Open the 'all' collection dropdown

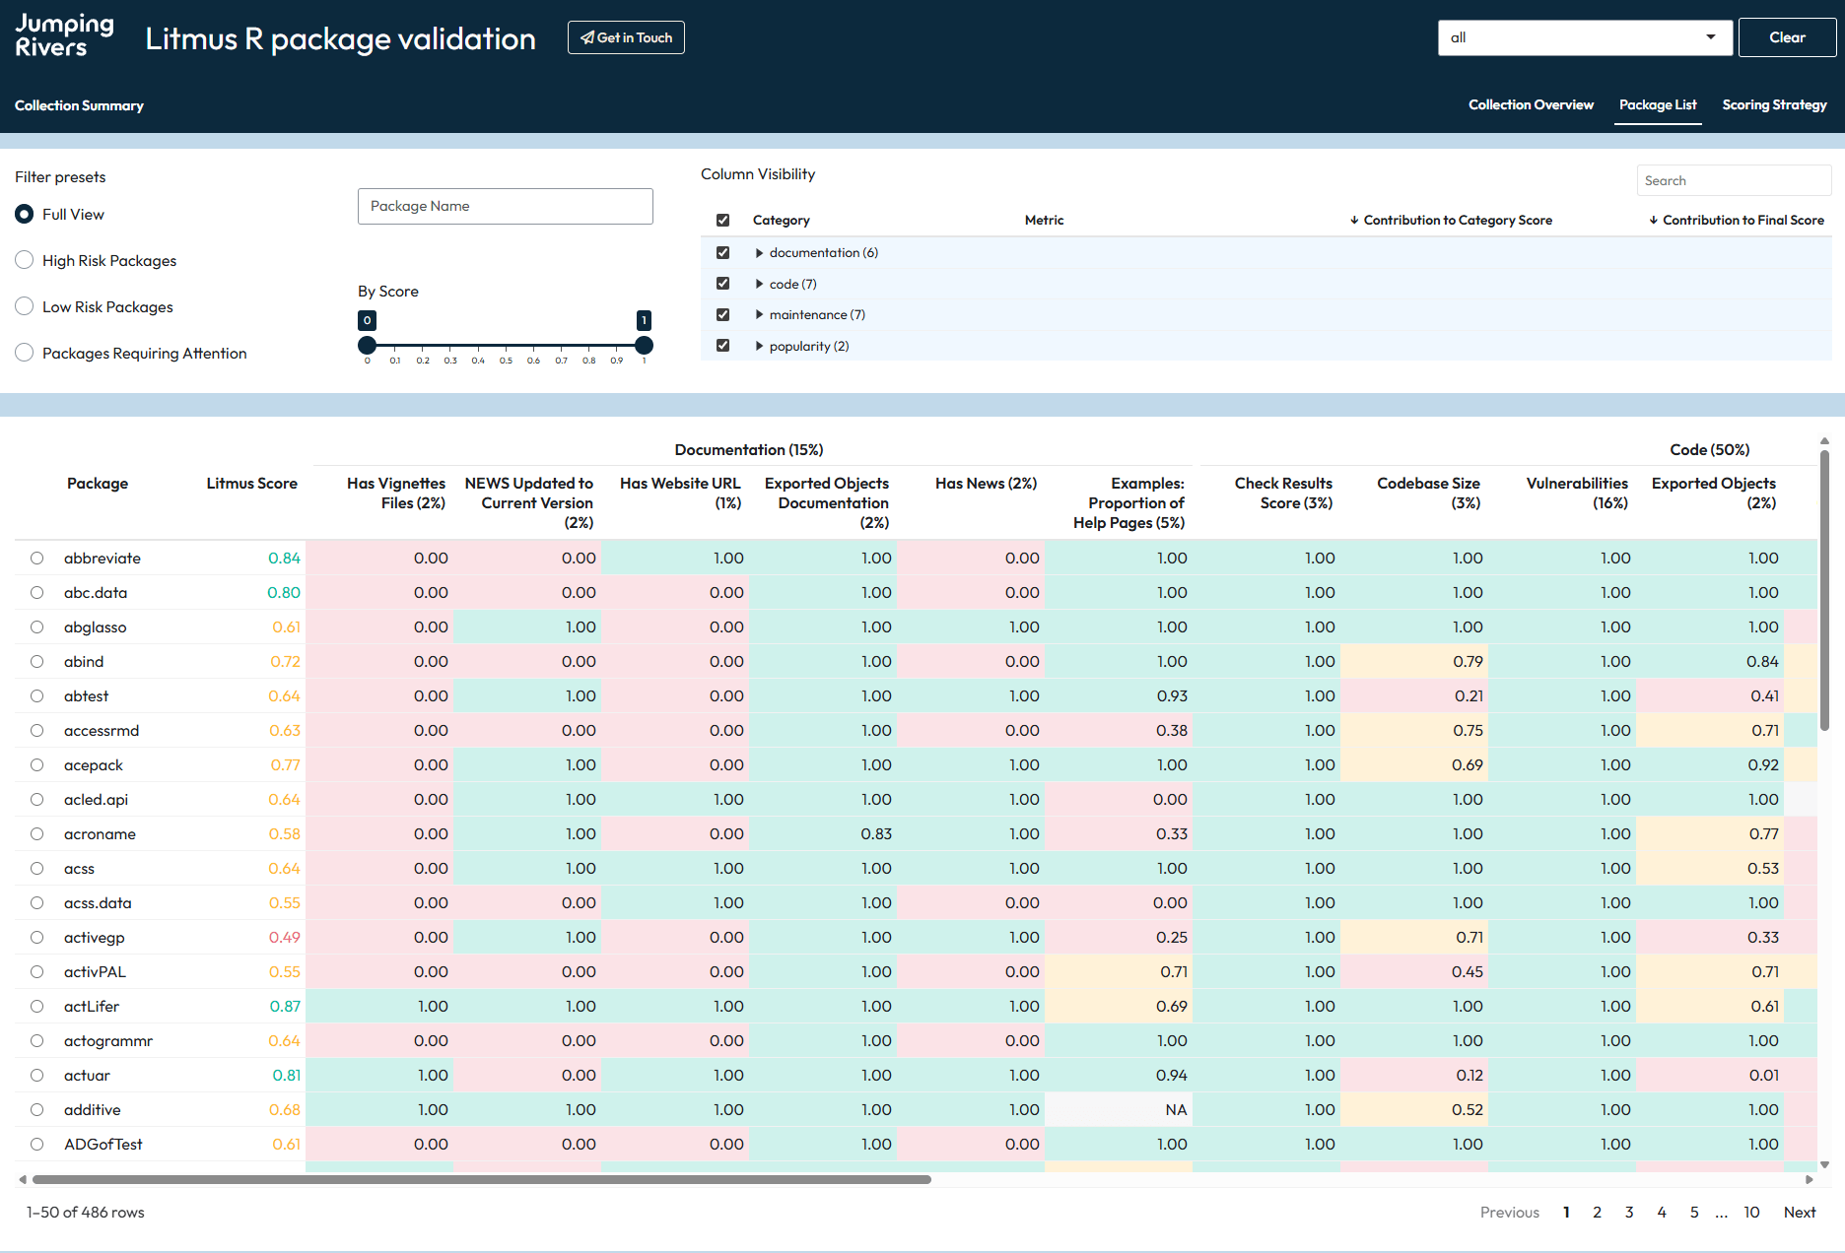click(1584, 37)
